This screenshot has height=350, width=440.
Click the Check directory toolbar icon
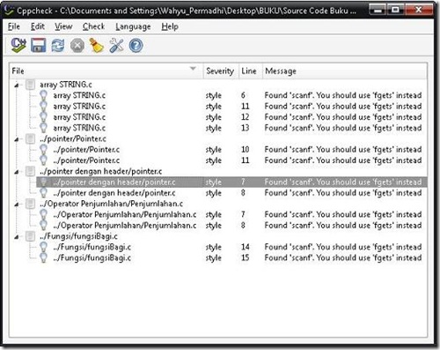(18, 46)
